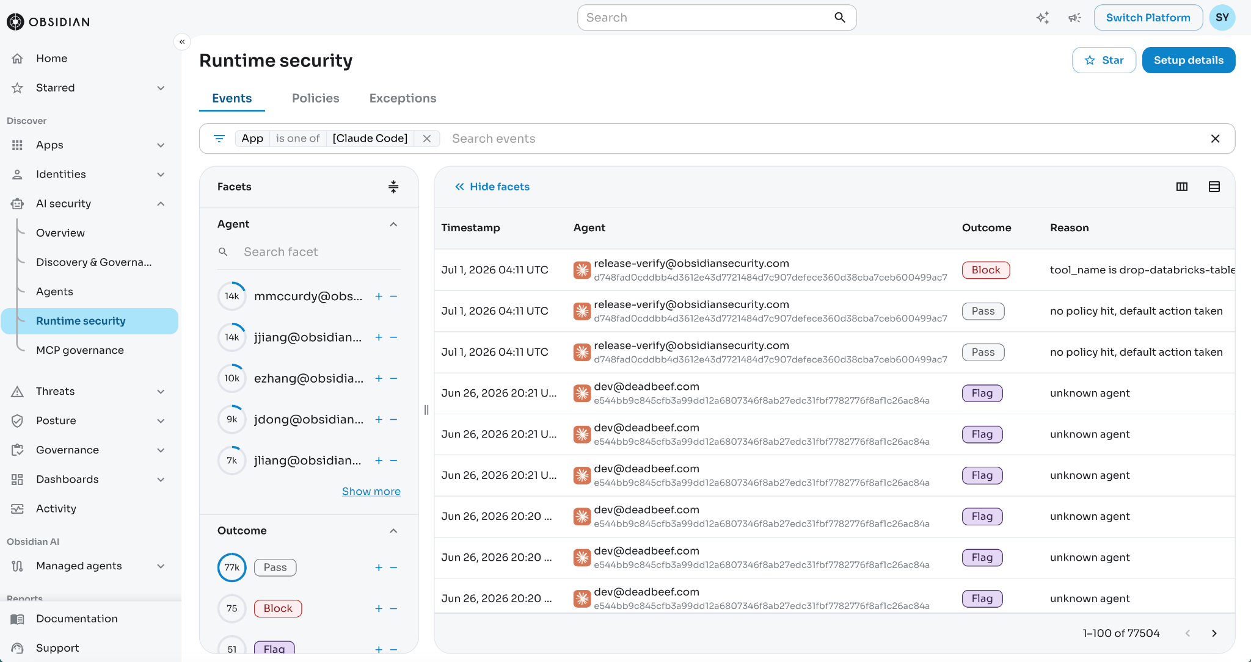Screen dimensions: 1251x662
Task: Expand the Starred section in sidebar
Action: (x=161, y=88)
